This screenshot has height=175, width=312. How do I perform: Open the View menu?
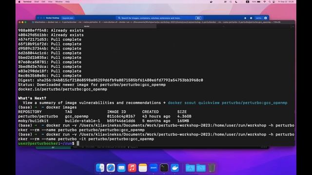pos(50,1)
